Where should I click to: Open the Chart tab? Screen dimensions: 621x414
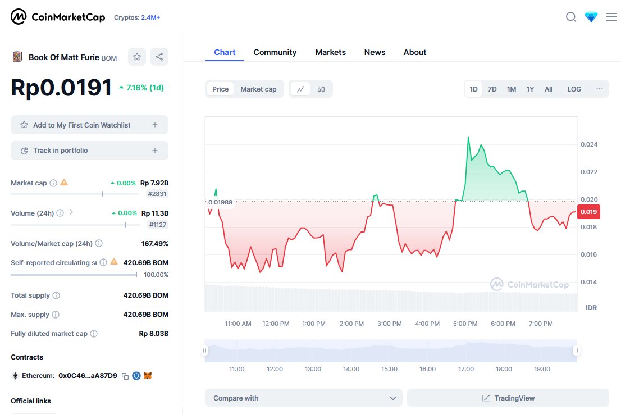(x=225, y=52)
